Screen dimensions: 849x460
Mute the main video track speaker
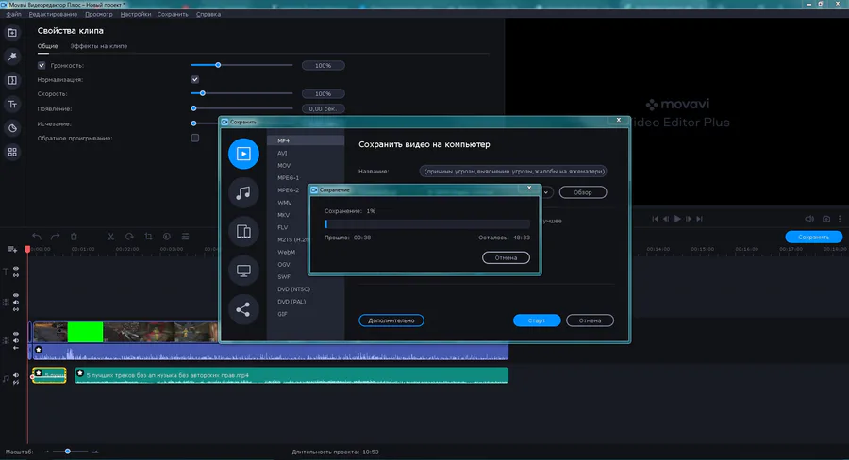16,340
